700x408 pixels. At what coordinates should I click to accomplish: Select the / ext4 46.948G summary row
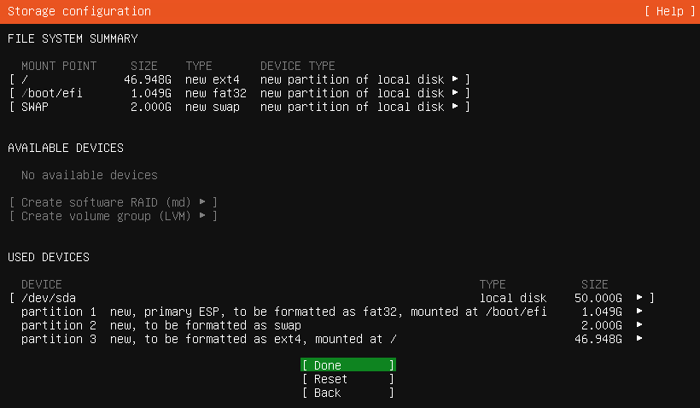(x=239, y=79)
